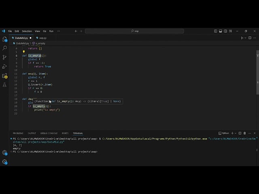Run the Python file with play button
The height and width of the screenshot is (194, 259).
242,38
